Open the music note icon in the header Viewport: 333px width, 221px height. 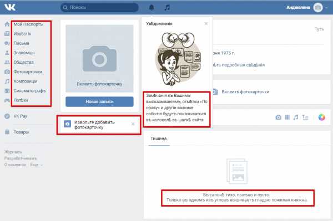(167, 8)
